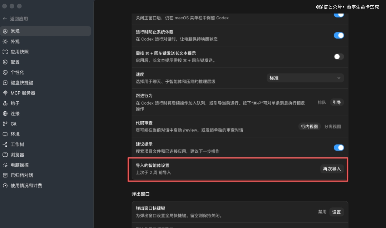The width and height of the screenshot is (386, 228).
Task: Click the Git branch icon
Action: (5, 124)
